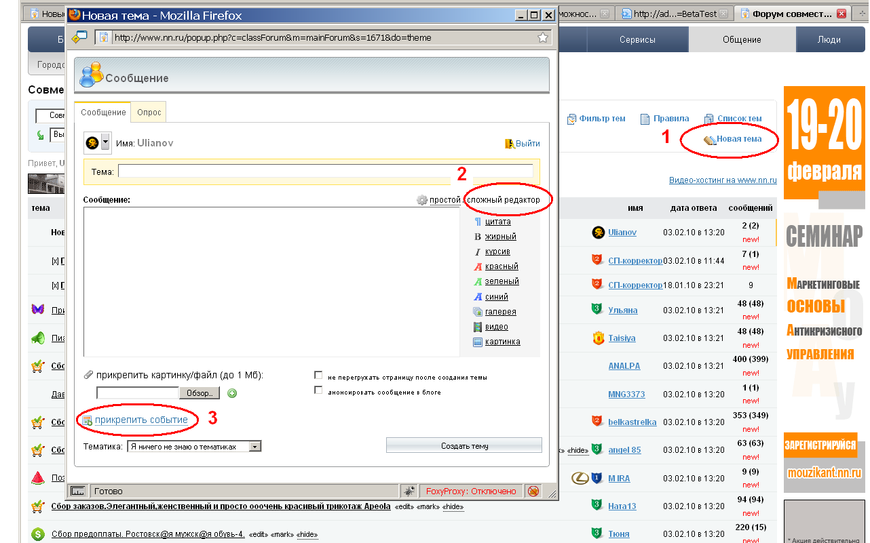The width and height of the screenshot is (870, 543).
Task: Click the Фильтр тем filter icon
Action: click(x=571, y=119)
